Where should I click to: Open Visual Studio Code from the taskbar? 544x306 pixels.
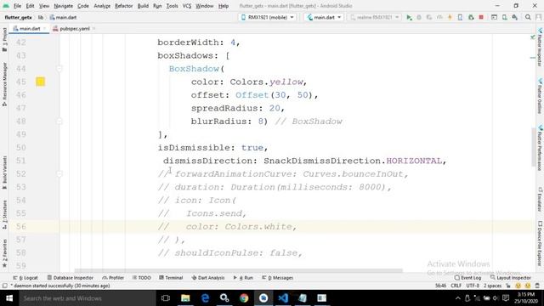pos(283,298)
